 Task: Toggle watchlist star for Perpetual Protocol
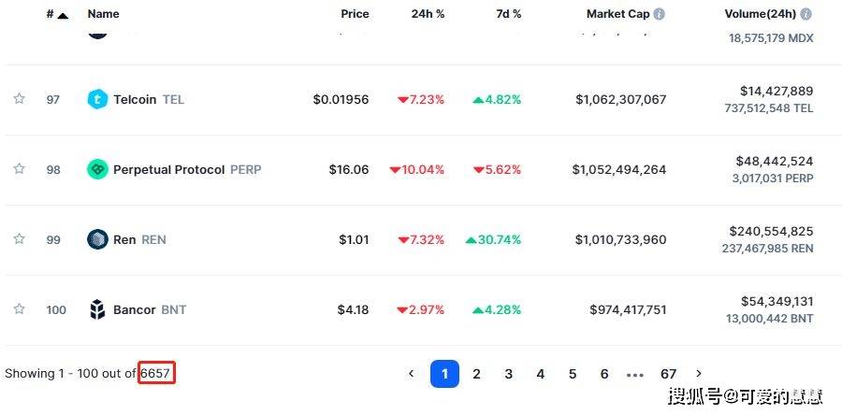tap(20, 169)
